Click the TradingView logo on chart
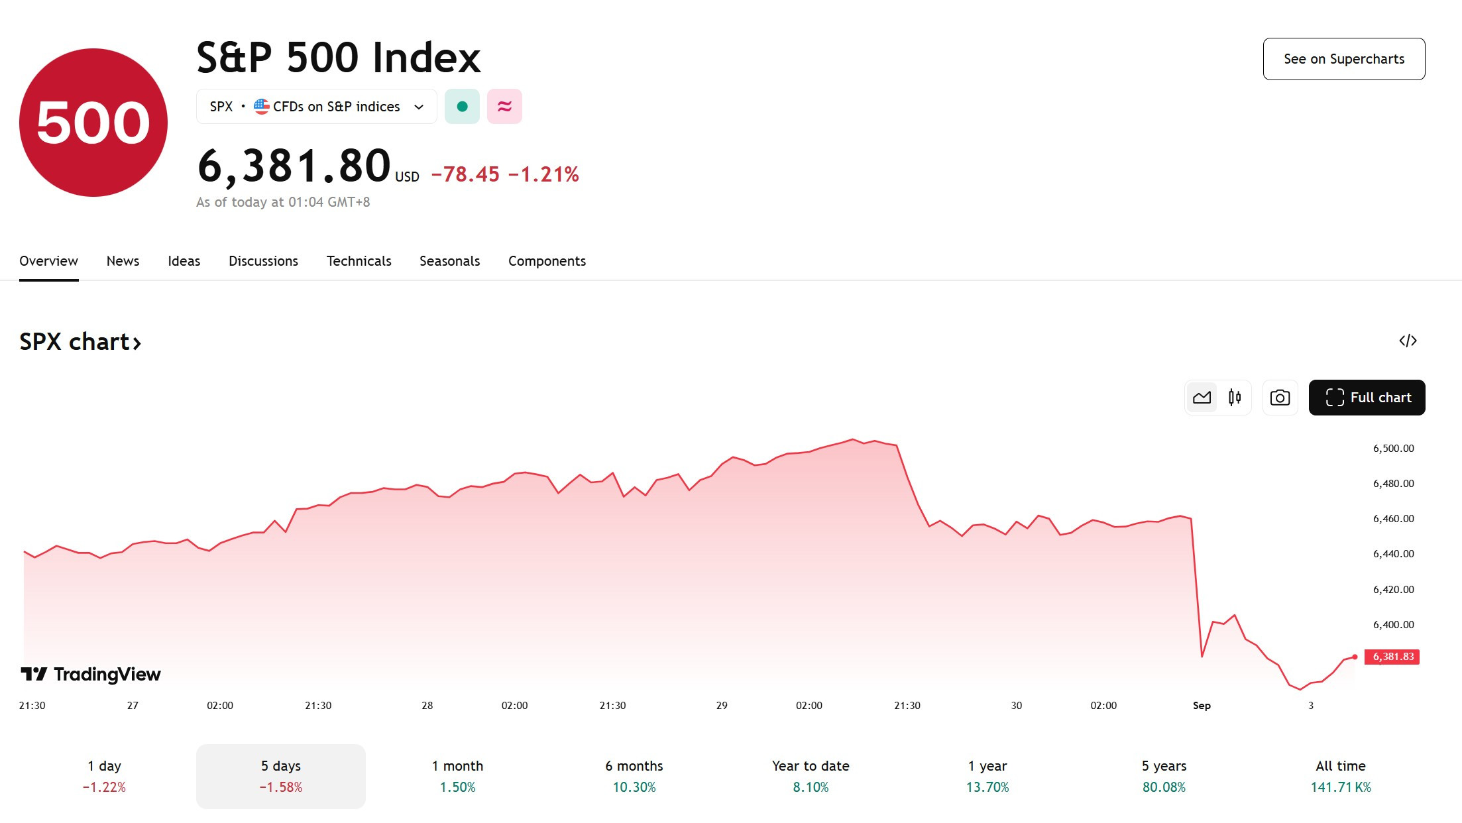 point(91,674)
